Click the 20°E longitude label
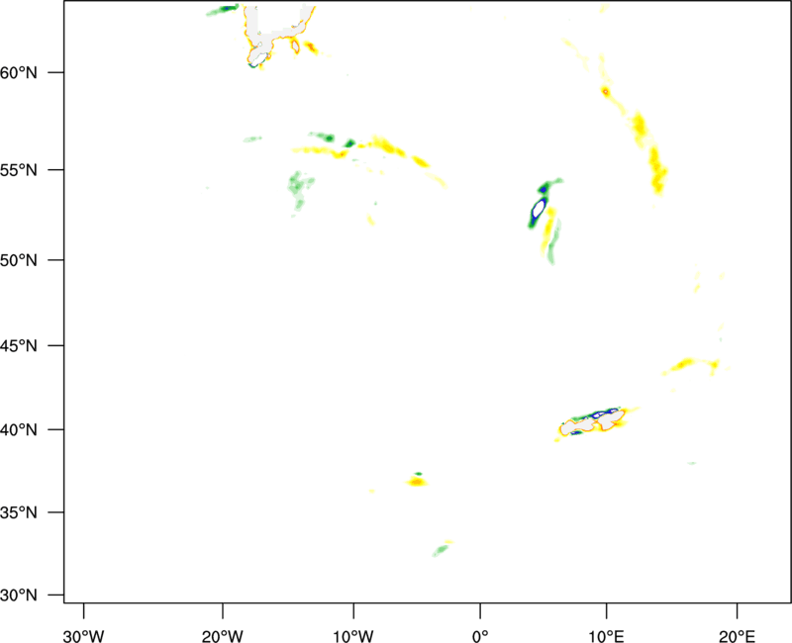 (737, 636)
